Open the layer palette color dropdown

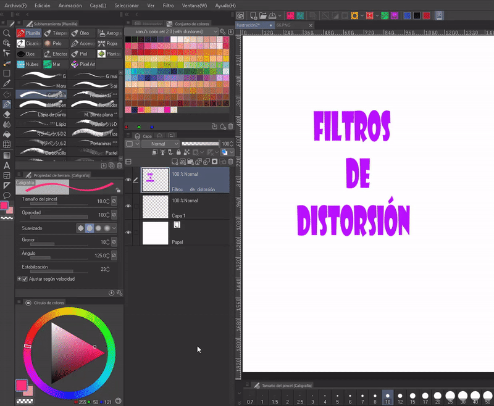pos(133,144)
